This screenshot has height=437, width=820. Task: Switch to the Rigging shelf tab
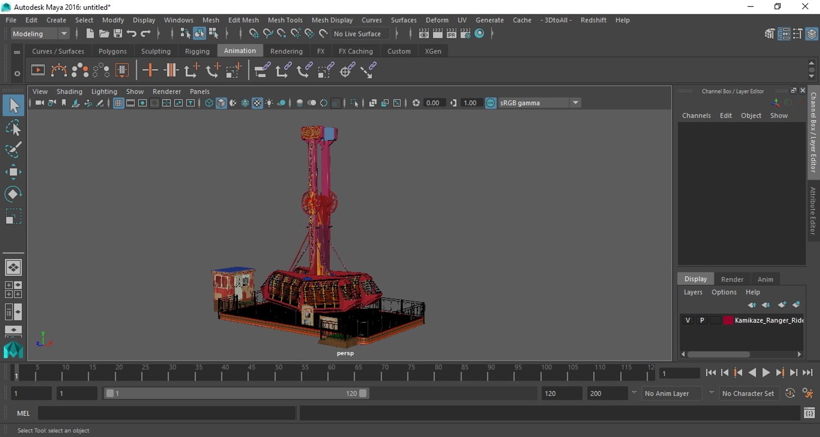(x=197, y=51)
